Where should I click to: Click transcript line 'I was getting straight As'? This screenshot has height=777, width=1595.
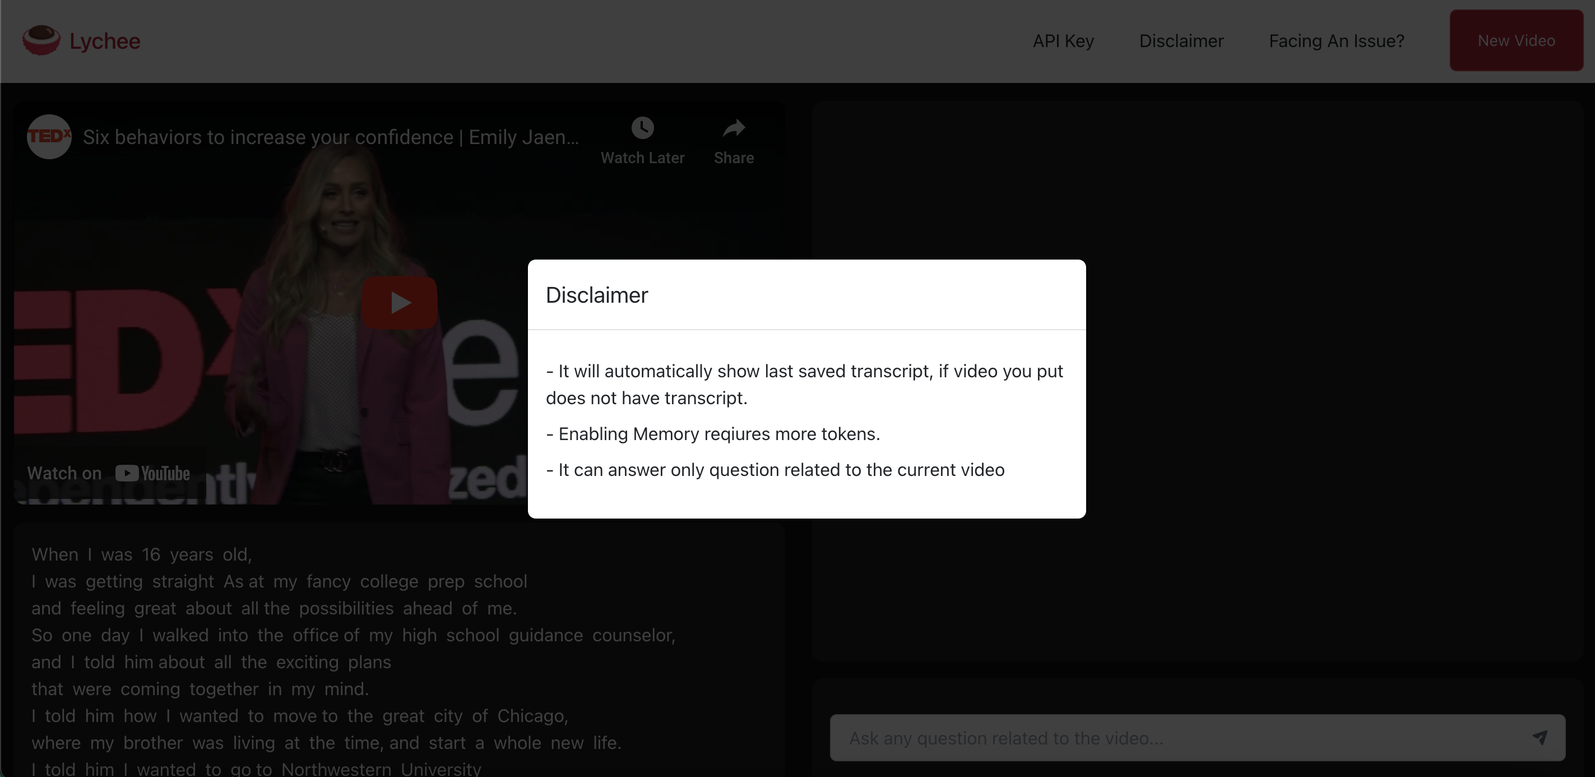click(279, 581)
